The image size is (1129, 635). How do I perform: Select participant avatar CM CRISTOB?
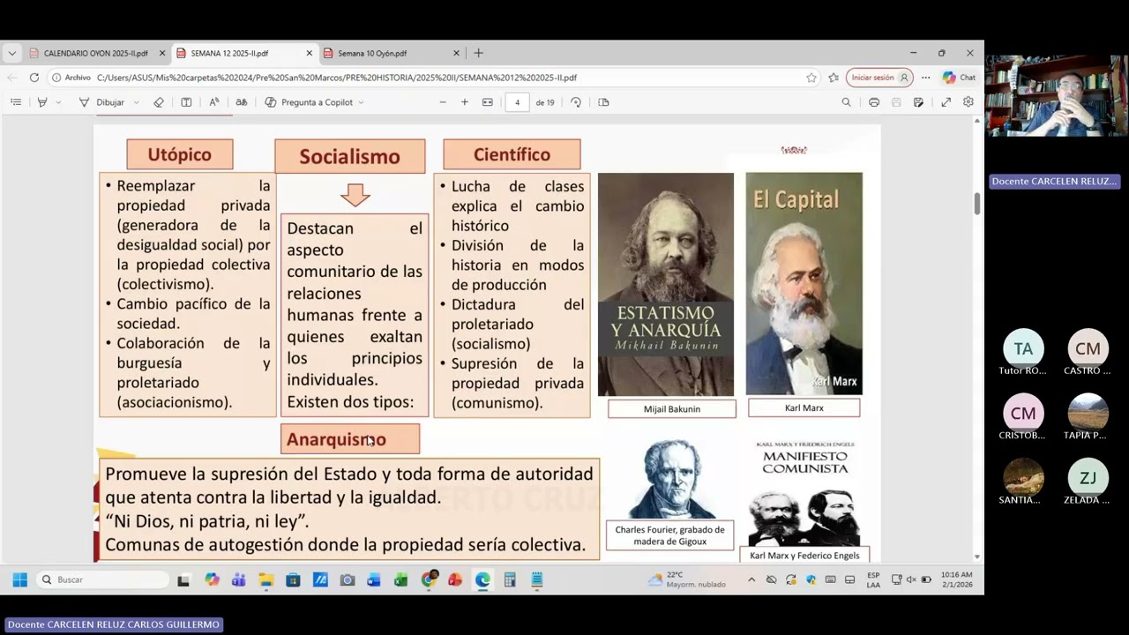[1023, 414]
